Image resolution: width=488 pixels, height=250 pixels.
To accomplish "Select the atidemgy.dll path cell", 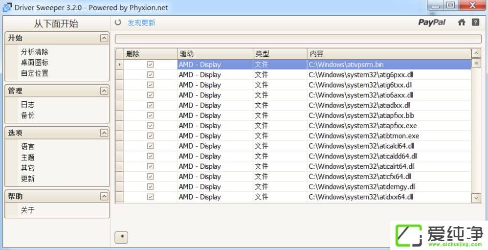I will pyautogui.click(x=389, y=187).
